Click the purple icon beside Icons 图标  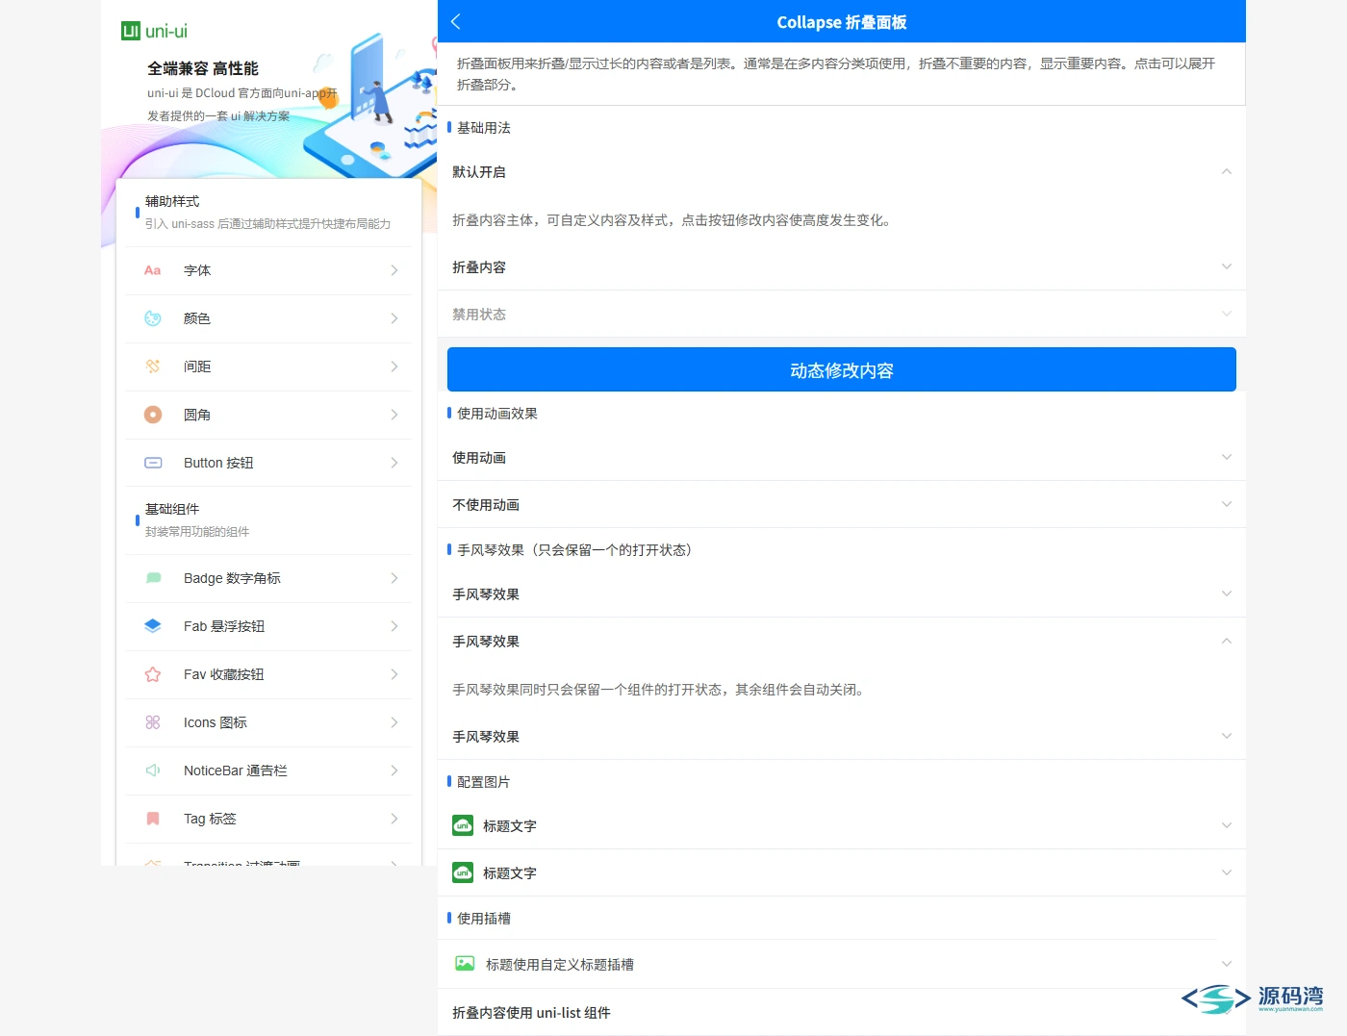(x=153, y=722)
